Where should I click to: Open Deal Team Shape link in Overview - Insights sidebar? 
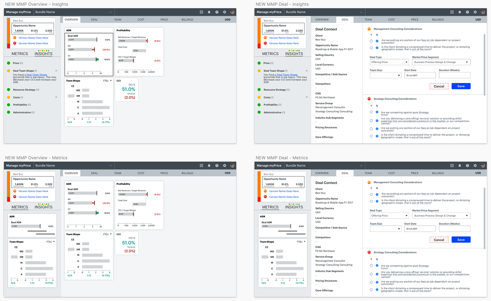(37, 75)
